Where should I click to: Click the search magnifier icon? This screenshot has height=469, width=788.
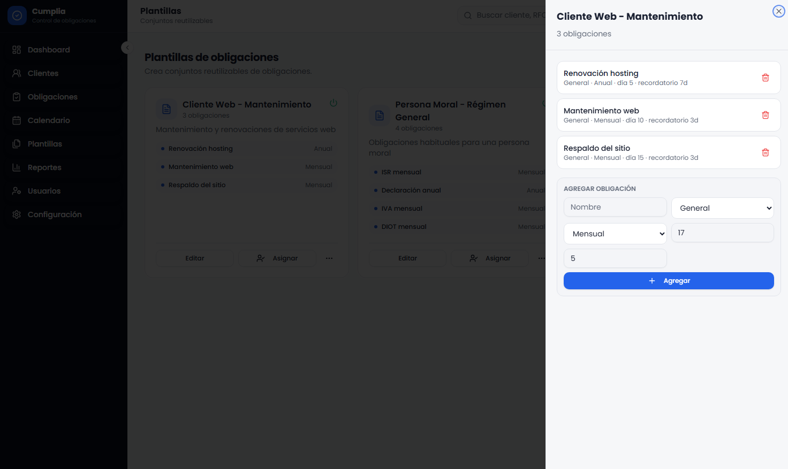468,16
